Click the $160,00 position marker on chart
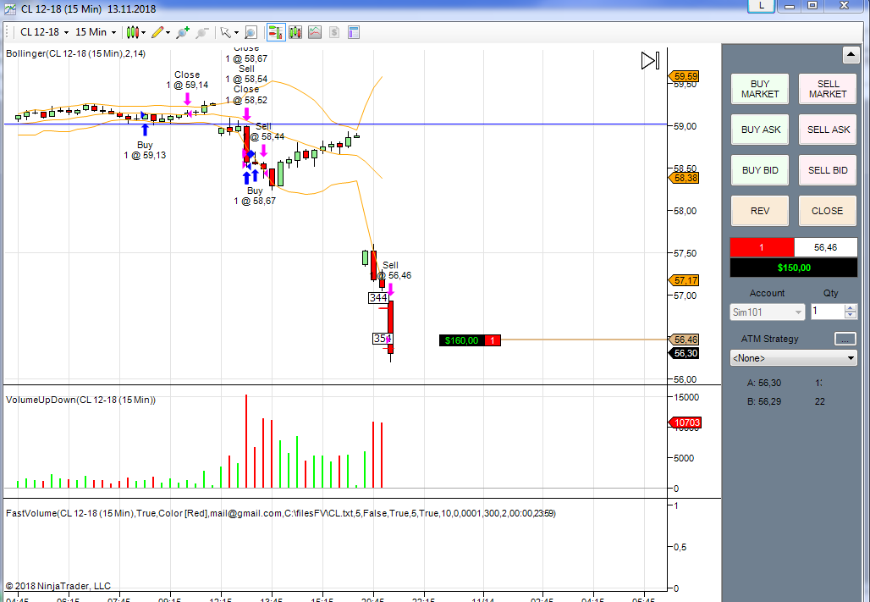 click(x=461, y=340)
